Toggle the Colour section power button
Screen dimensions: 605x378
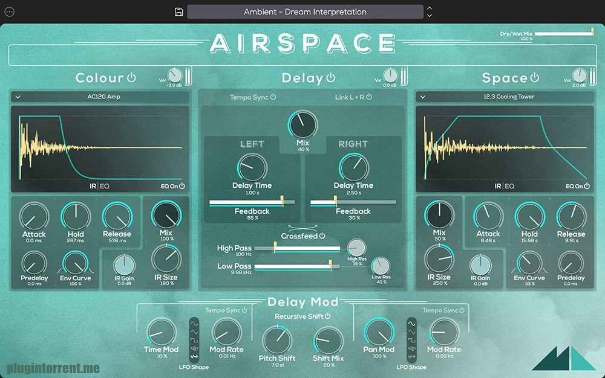(131, 77)
